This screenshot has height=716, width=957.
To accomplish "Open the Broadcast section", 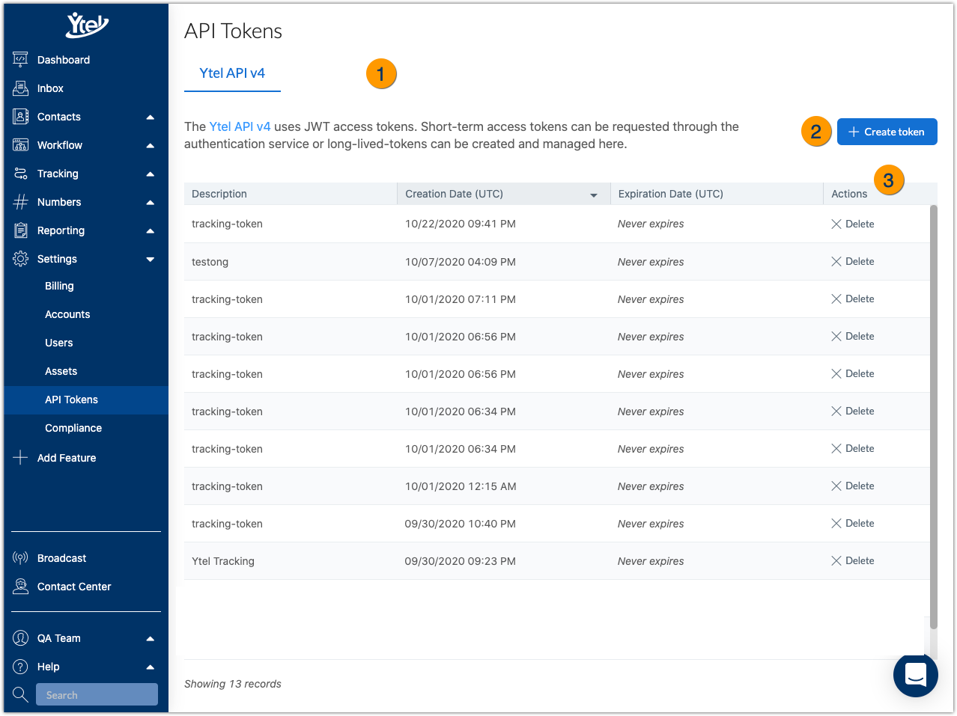I will (x=61, y=558).
